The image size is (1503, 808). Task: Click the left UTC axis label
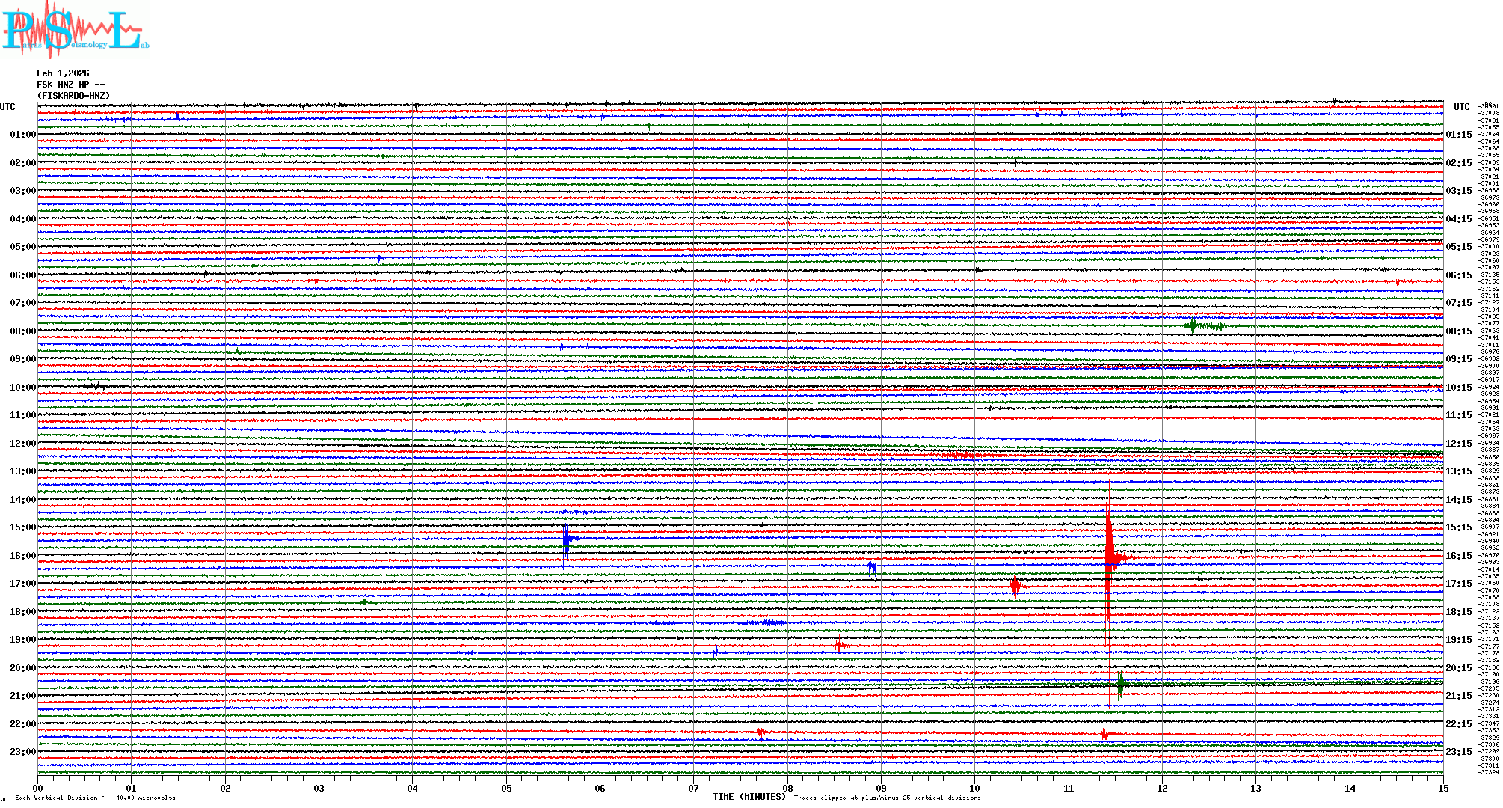pos(7,107)
